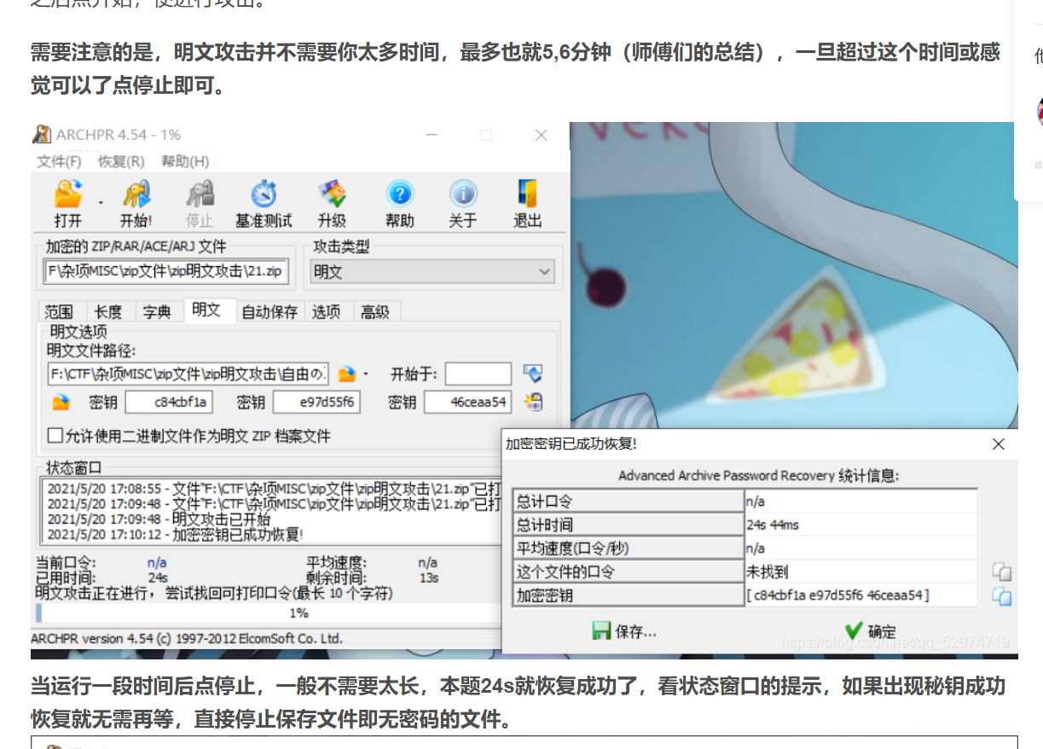Click the 已用时间 value 24s

click(158, 578)
